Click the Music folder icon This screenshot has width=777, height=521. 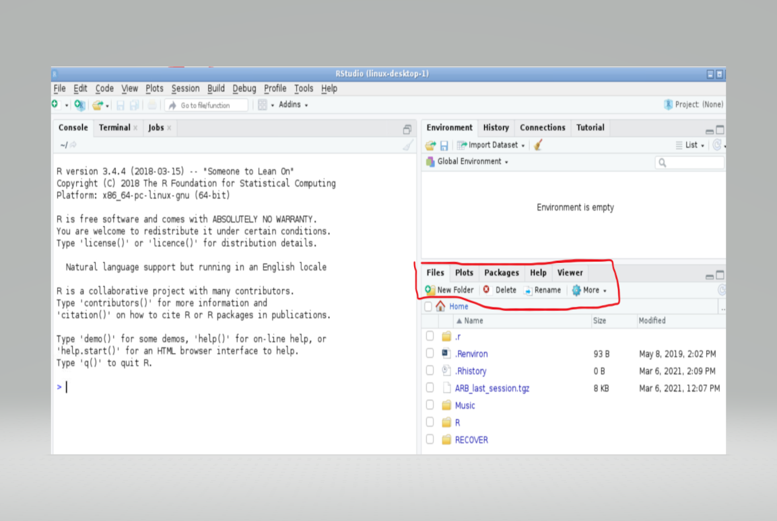(x=446, y=406)
